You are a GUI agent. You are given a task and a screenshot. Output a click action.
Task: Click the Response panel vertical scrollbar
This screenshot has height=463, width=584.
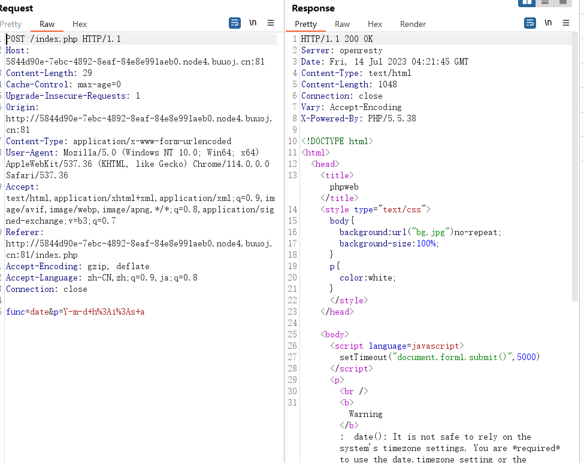tap(575, 167)
